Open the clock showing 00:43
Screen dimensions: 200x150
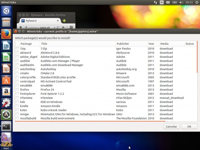coord(189,2)
